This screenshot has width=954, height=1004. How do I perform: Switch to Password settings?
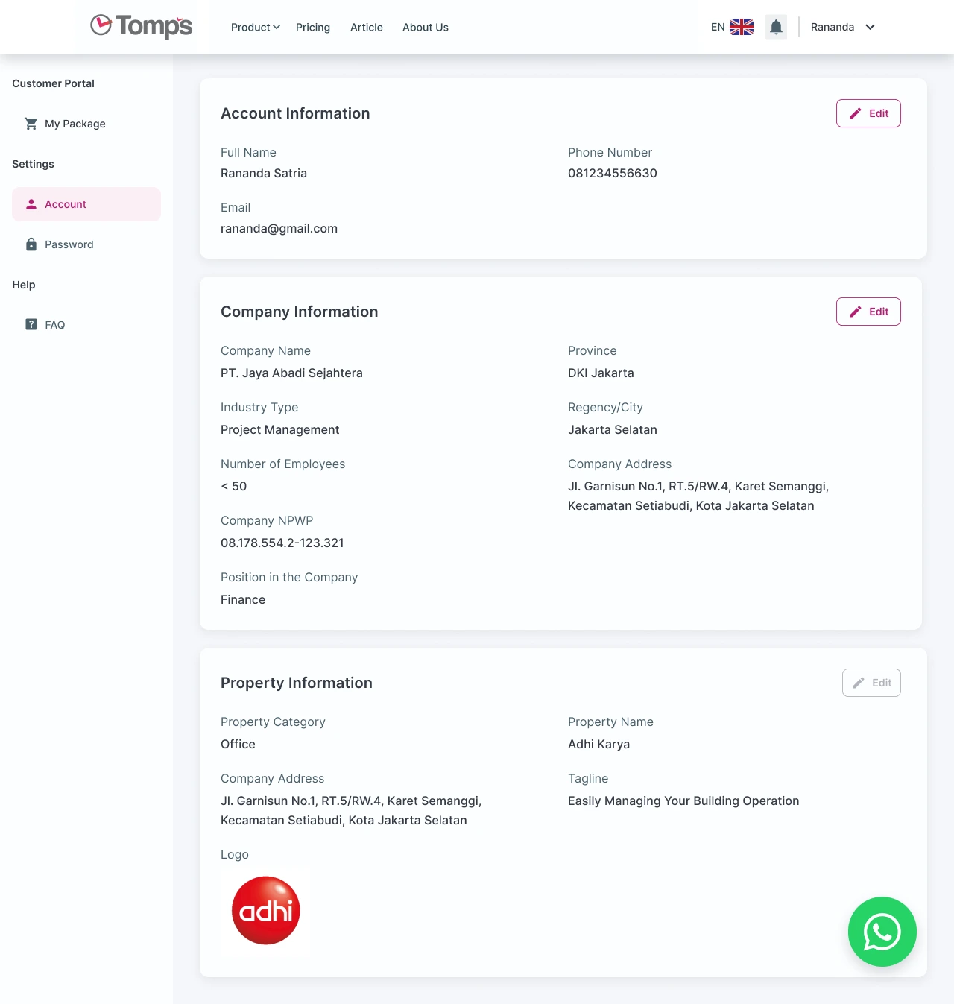69,244
